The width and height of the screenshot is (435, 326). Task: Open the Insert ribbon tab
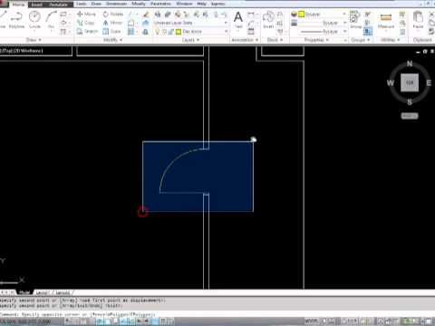(x=37, y=5)
